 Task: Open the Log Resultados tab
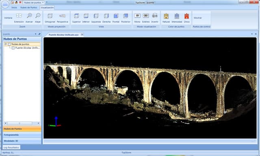11,147
